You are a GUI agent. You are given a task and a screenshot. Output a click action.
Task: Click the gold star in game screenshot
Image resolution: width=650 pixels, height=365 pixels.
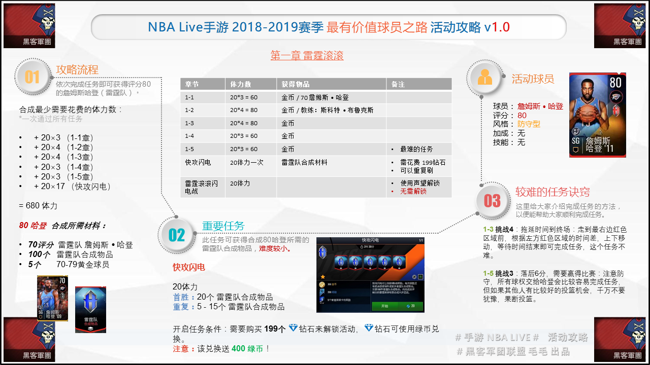pos(323,277)
